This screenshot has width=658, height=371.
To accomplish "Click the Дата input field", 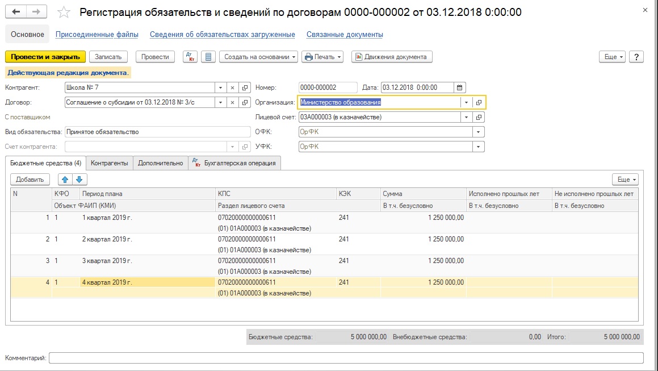I will click(417, 88).
